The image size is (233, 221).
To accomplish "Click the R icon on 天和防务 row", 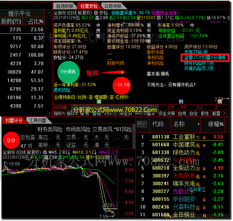I will tap(204, 177).
